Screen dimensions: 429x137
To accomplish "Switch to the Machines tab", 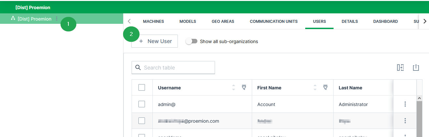I will tap(153, 22).
